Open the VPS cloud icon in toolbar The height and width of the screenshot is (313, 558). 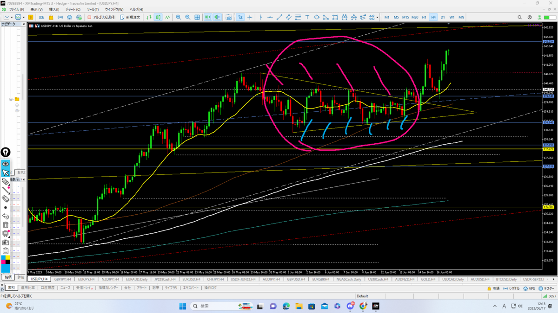[69, 17]
